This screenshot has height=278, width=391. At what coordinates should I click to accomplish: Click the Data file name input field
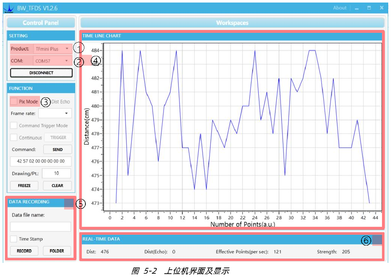pyautogui.click(x=40, y=227)
